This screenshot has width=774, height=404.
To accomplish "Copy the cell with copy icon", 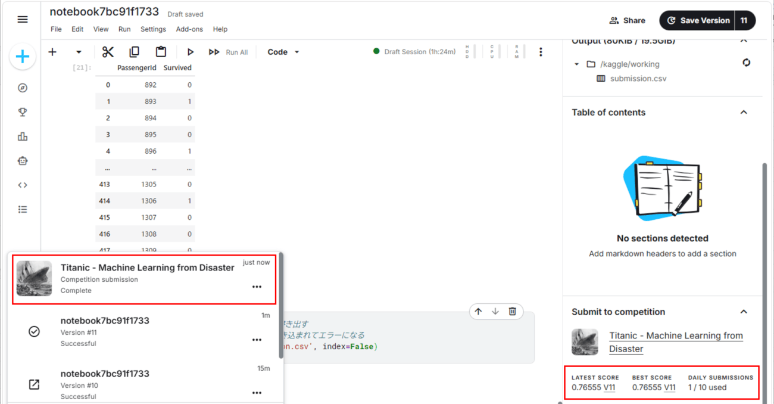I will [x=135, y=52].
